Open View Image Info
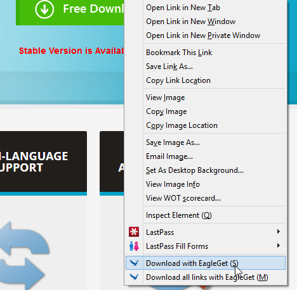 click(x=206, y=184)
